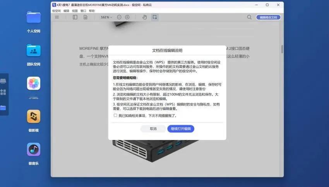Open the colorful flower photo album app icon
Image resolution: width=329 pixels, height=187 pixels.
(x=34, y=83)
